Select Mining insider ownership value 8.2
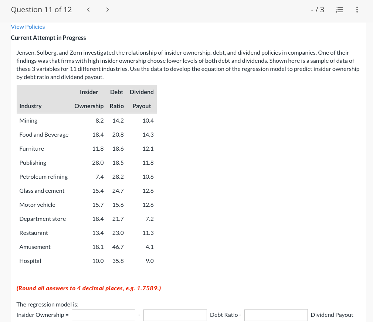This screenshot has height=322, width=373. pyautogui.click(x=99, y=120)
